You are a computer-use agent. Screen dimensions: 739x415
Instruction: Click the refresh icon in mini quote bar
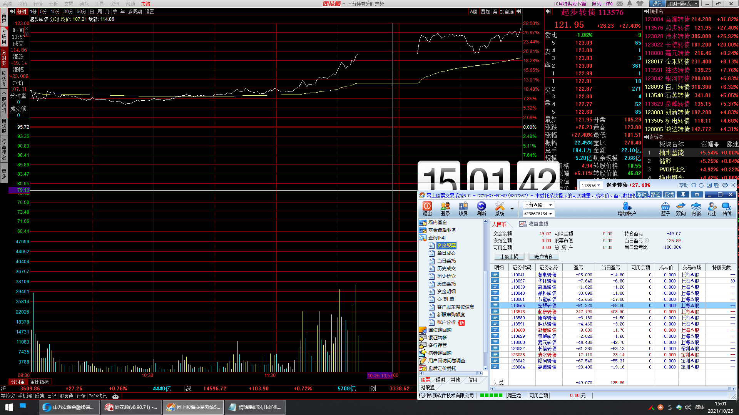pyautogui.click(x=701, y=185)
